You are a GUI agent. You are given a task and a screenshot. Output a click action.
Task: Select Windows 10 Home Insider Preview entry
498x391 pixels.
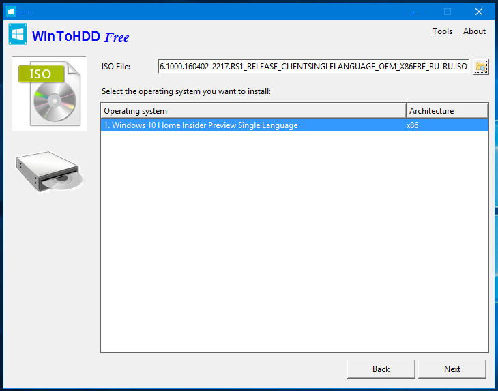pos(295,125)
